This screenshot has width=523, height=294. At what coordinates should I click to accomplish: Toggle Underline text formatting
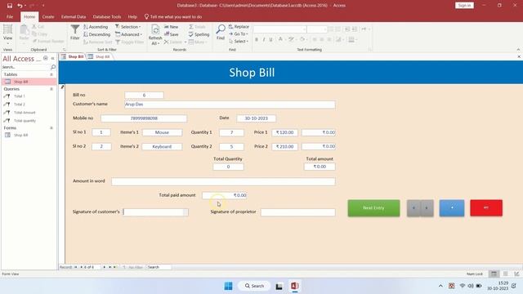pos(270,40)
